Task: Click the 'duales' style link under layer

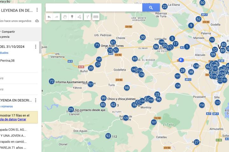Action: [4, 53]
